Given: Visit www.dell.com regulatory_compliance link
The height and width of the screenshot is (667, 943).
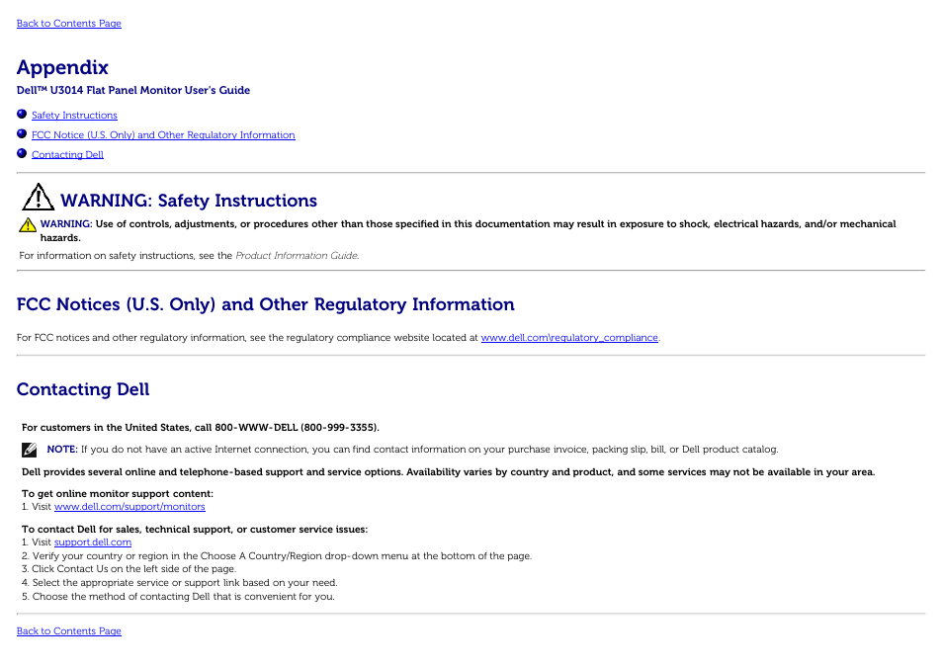Looking at the screenshot, I should pos(569,337).
